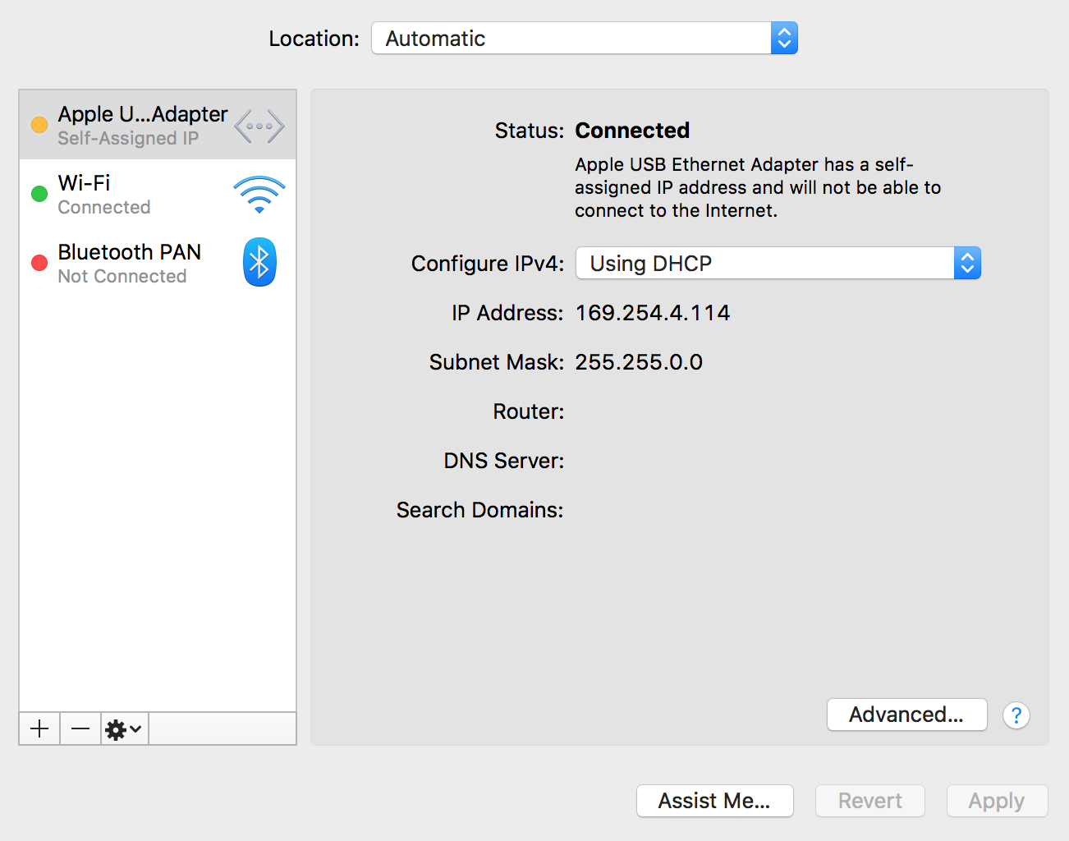Click the subnet mask 255.255.0.0
Image resolution: width=1069 pixels, height=841 pixels.
[x=639, y=362]
